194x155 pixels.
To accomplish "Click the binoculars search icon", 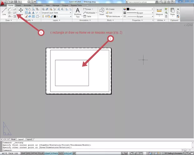I will coord(157,2).
